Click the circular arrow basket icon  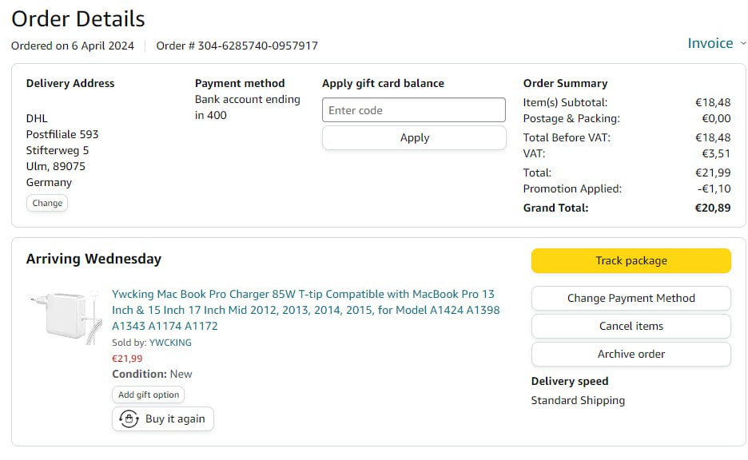point(129,418)
